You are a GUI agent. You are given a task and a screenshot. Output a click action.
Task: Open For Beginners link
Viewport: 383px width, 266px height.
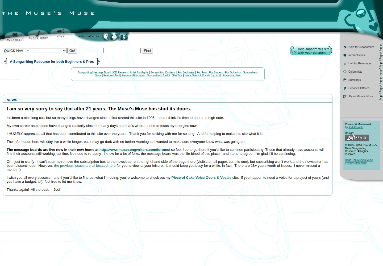coord(186,73)
